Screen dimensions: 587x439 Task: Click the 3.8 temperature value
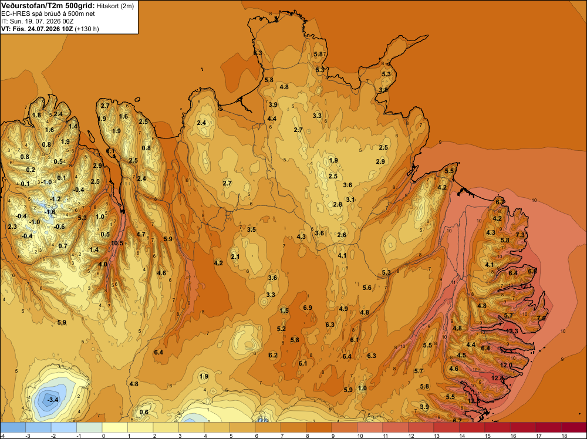(x=383, y=90)
